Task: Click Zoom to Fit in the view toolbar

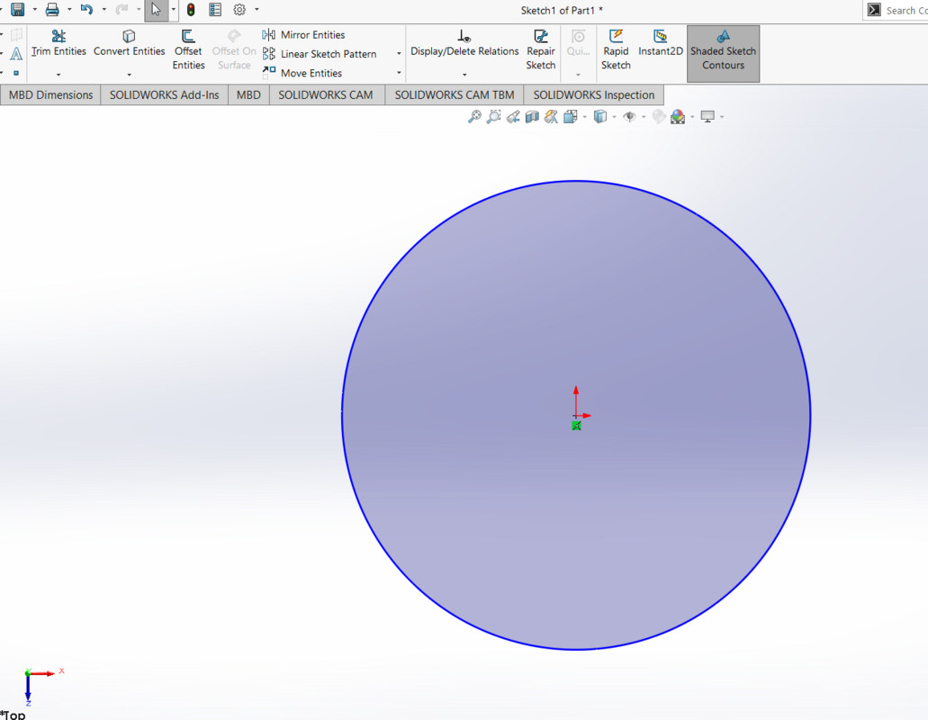Action: [475, 116]
